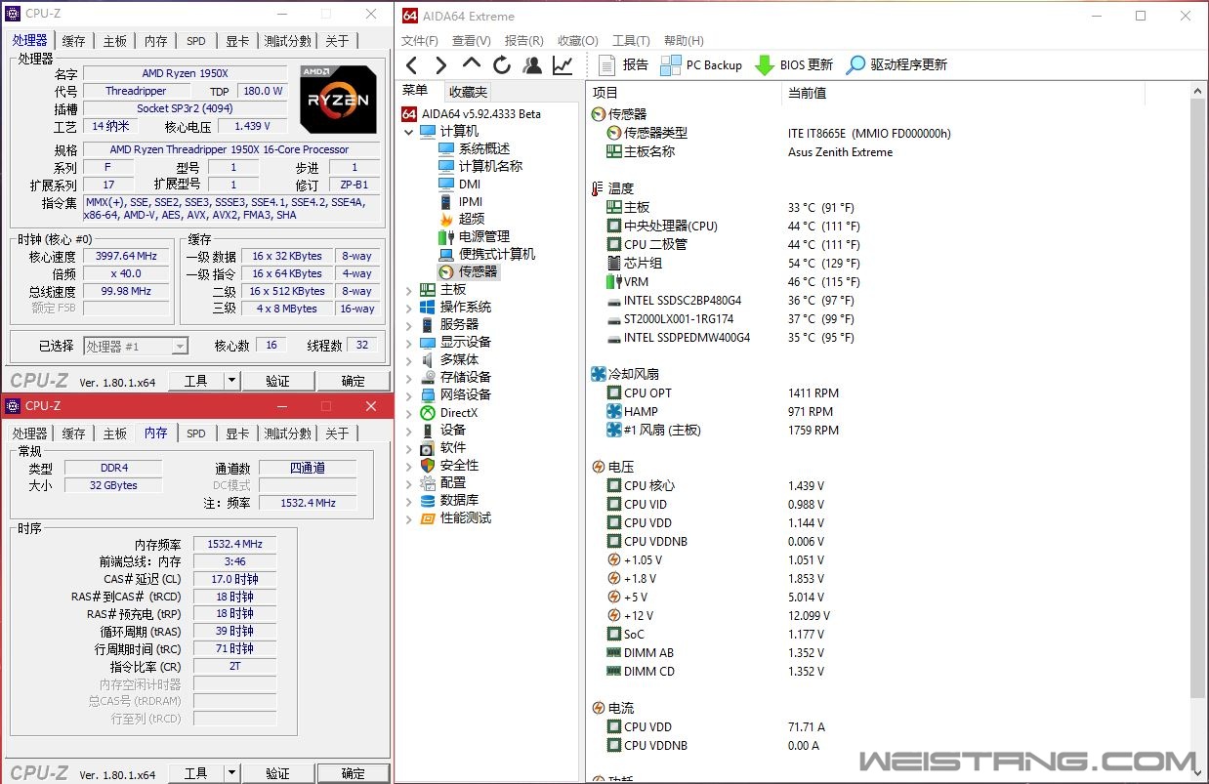The image size is (1209, 784).
Task: Open the 报告(R) menu in AIDA64
Action: coord(523,40)
